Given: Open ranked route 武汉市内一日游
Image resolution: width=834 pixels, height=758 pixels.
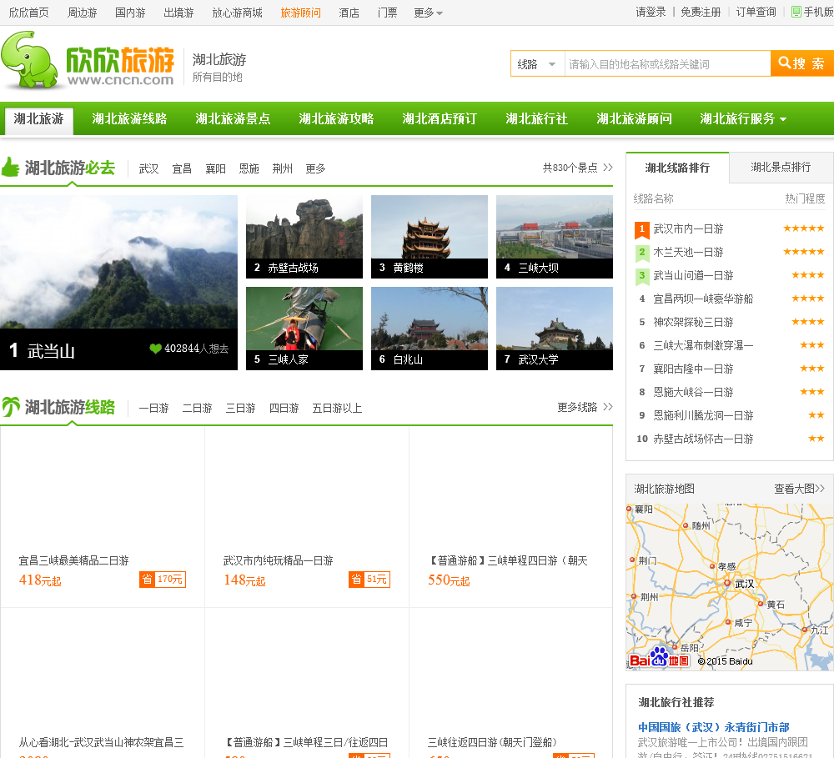Looking at the screenshot, I should pos(688,228).
